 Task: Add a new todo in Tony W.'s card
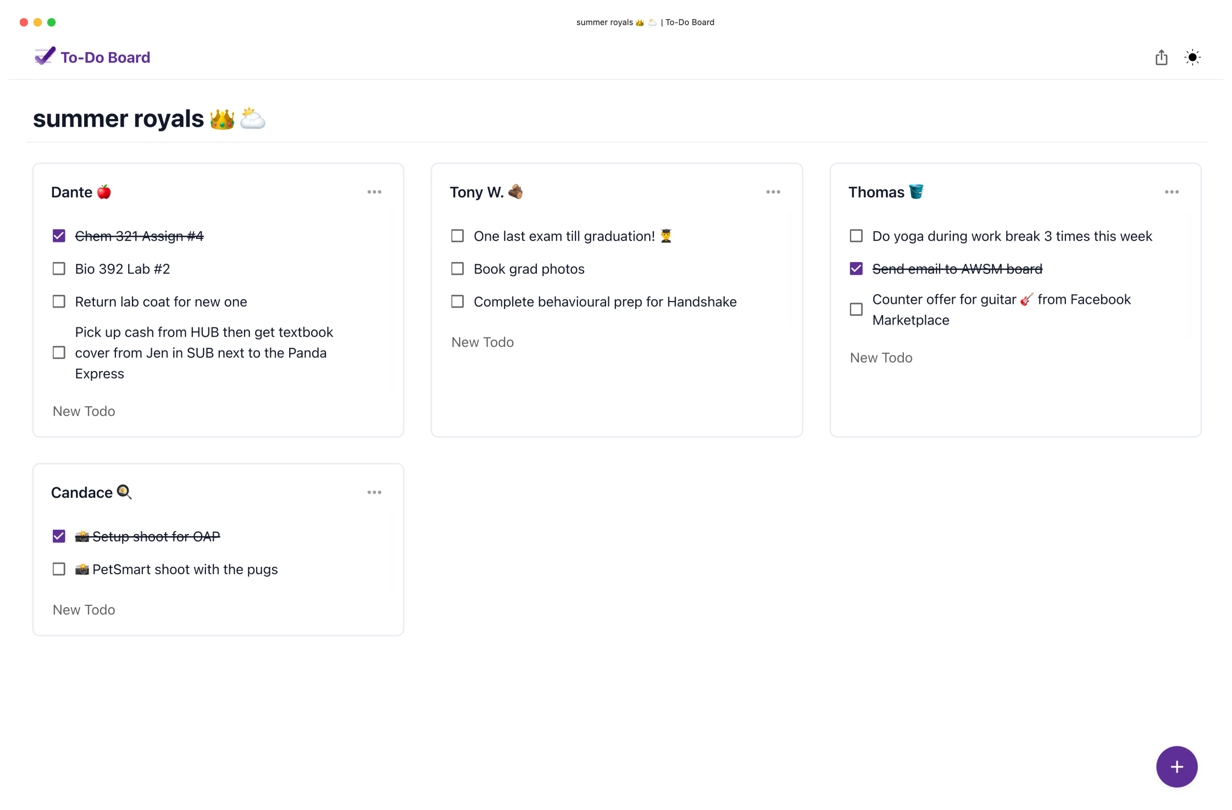[x=482, y=341]
